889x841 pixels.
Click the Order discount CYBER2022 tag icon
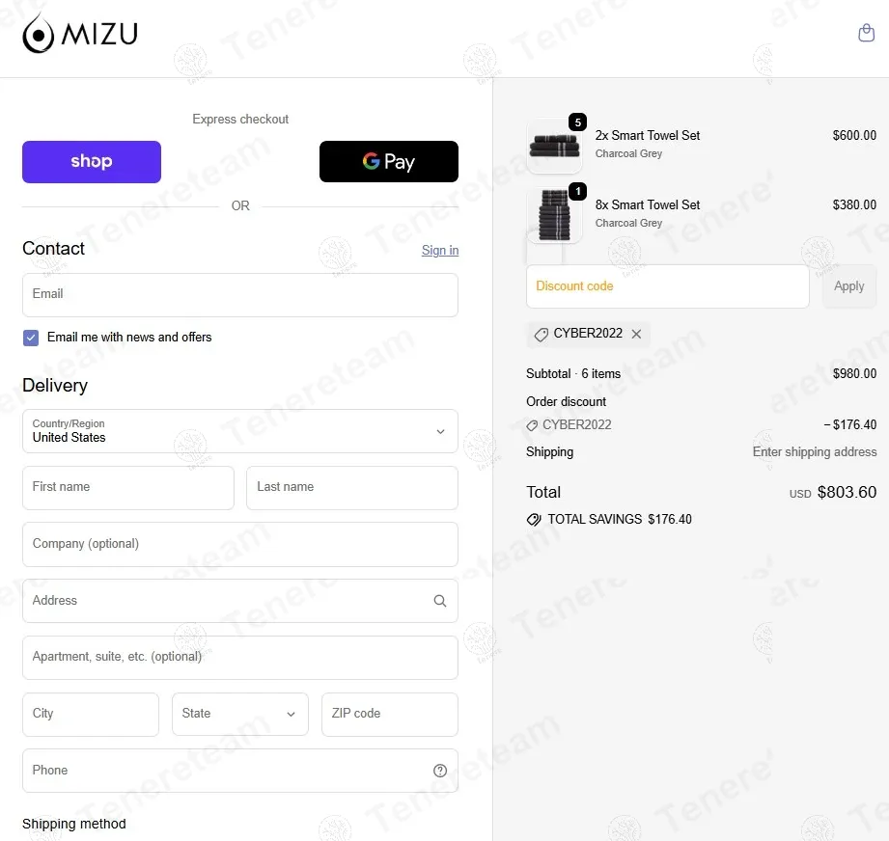coord(532,425)
